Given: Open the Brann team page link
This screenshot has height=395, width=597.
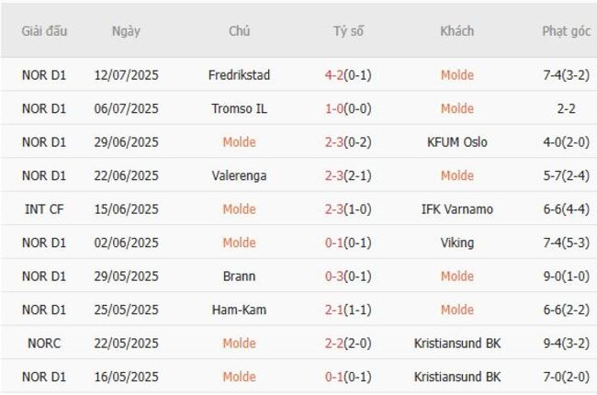Looking at the screenshot, I should 239,276.
